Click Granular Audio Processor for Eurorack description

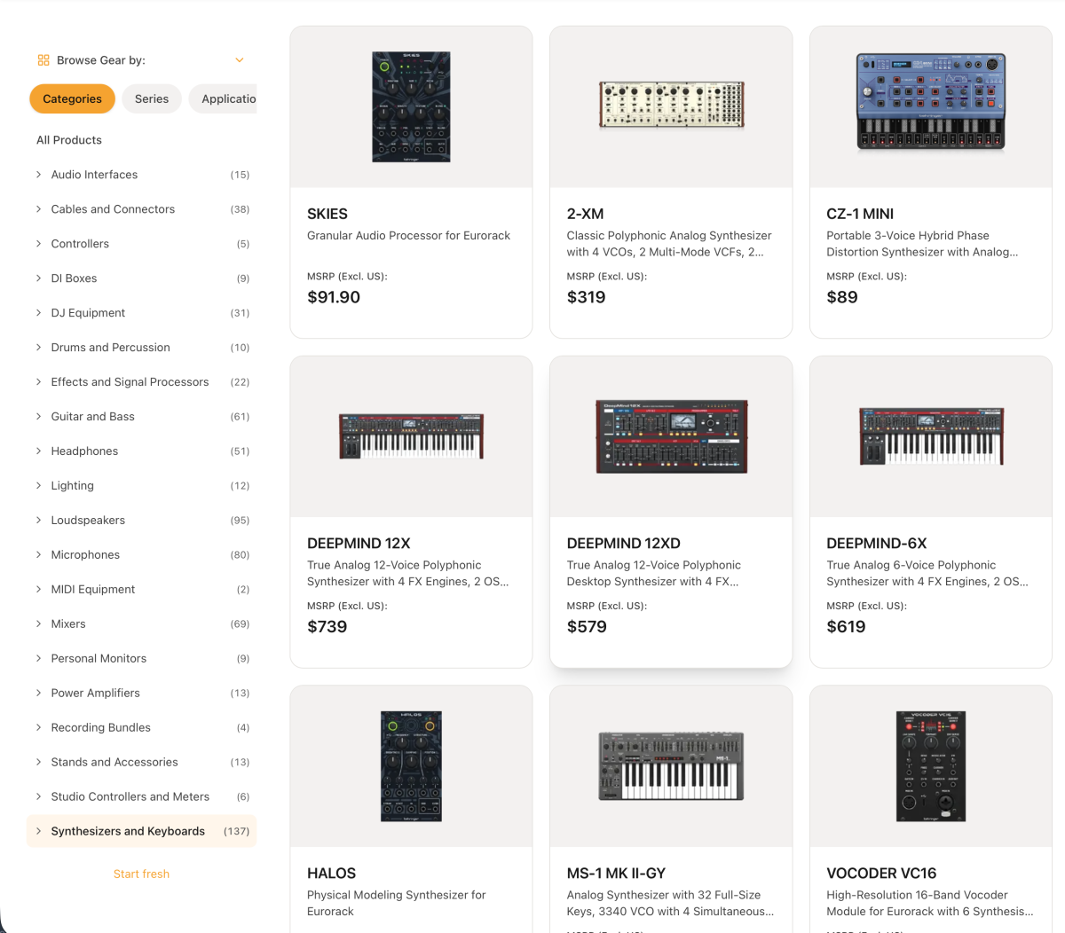click(408, 236)
